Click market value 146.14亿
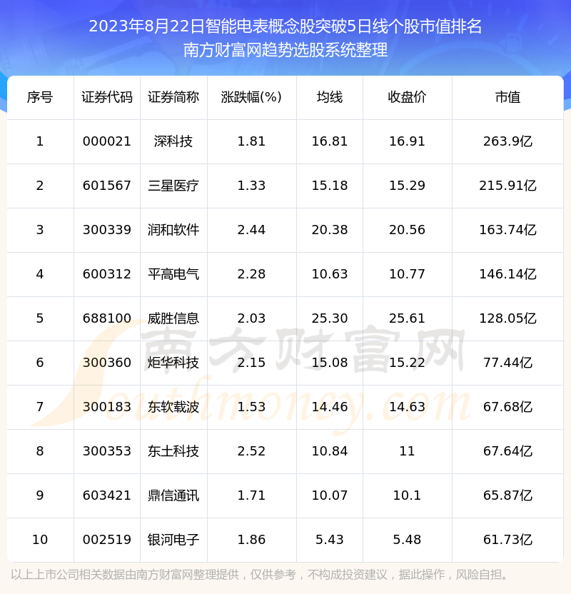This screenshot has height=594, width=571. 507,274
